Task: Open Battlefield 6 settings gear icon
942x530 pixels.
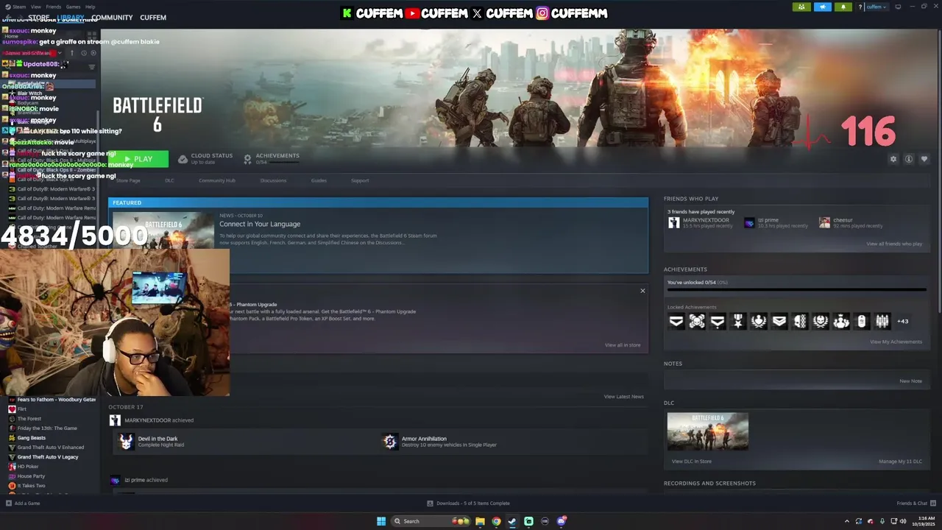Action: [x=893, y=159]
